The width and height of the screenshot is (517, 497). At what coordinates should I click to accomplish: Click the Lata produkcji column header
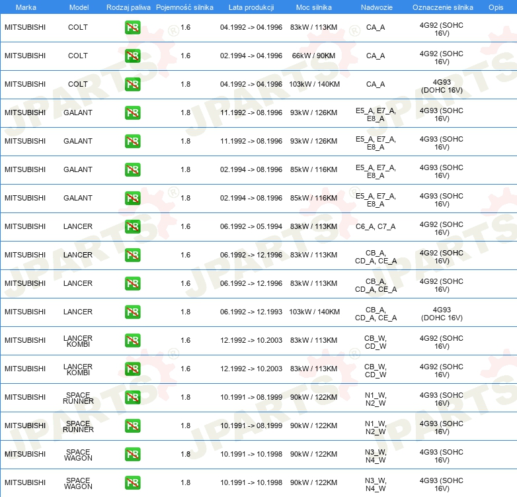pyautogui.click(x=251, y=7)
